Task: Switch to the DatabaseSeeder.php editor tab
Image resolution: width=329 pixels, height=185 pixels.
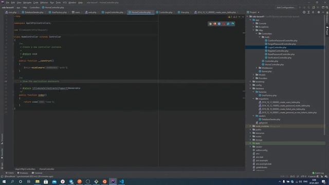Action: tap(33, 12)
